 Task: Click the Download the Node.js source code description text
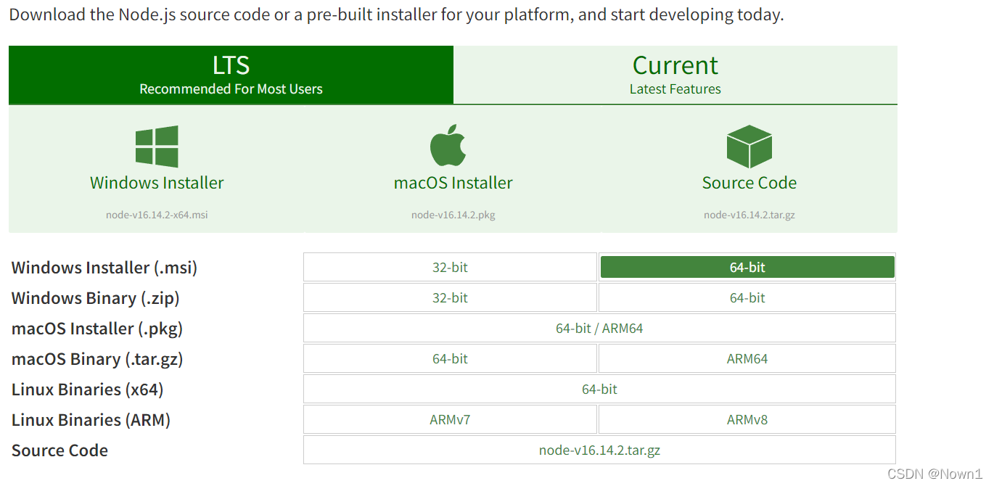[x=396, y=15]
